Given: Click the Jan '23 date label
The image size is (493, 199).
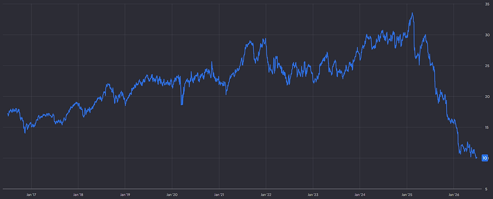Looking at the screenshot, I should (313, 194).
